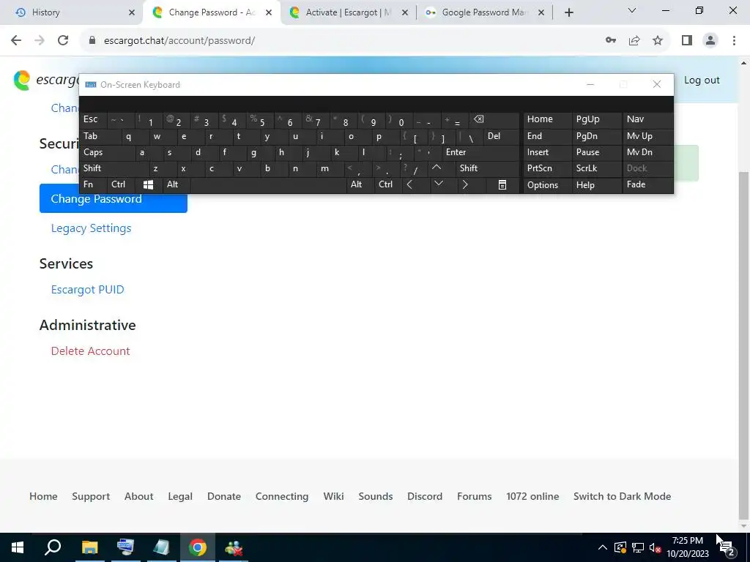The width and height of the screenshot is (750, 562).
Task: Tap the spacebar on On-Screen Keyboard
Action: (268, 185)
